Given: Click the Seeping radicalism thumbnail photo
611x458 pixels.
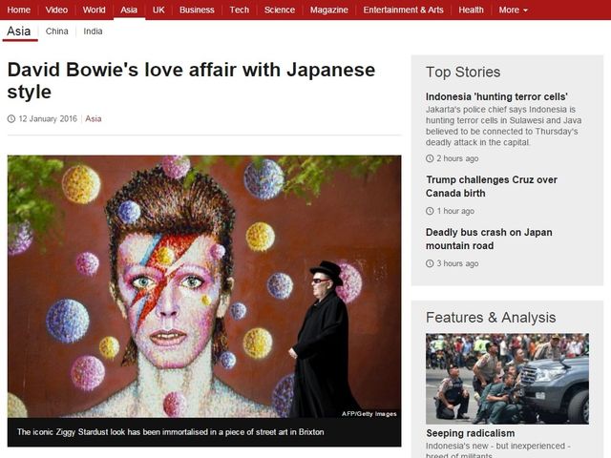Looking at the screenshot, I should (x=507, y=378).
